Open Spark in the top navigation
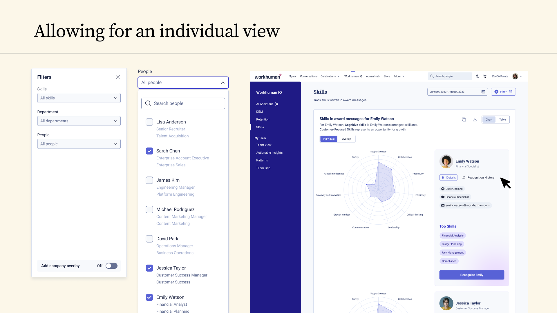The height and width of the screenshot is (313, 557). 293,77
